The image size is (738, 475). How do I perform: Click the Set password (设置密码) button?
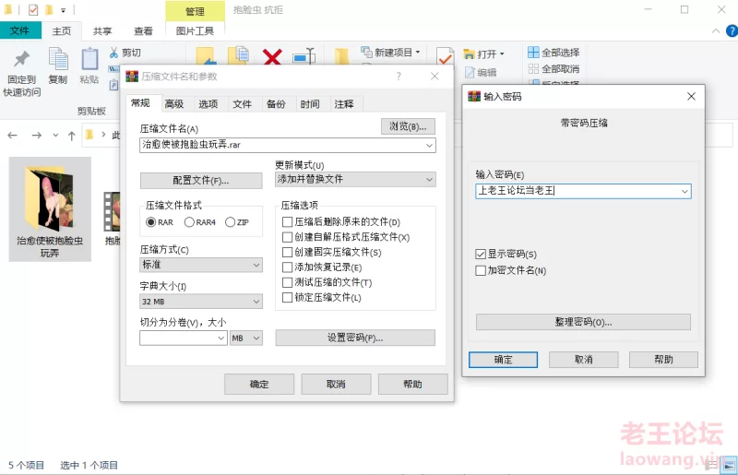coord(355,338)
